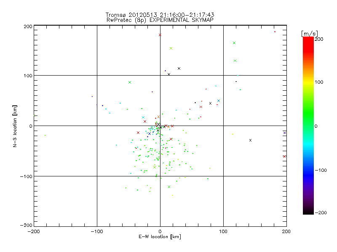Click the RwPretec EXPERIMENTAL SKYMAP subtitle
The image size is (337, 252).
[x=160, y=20]
